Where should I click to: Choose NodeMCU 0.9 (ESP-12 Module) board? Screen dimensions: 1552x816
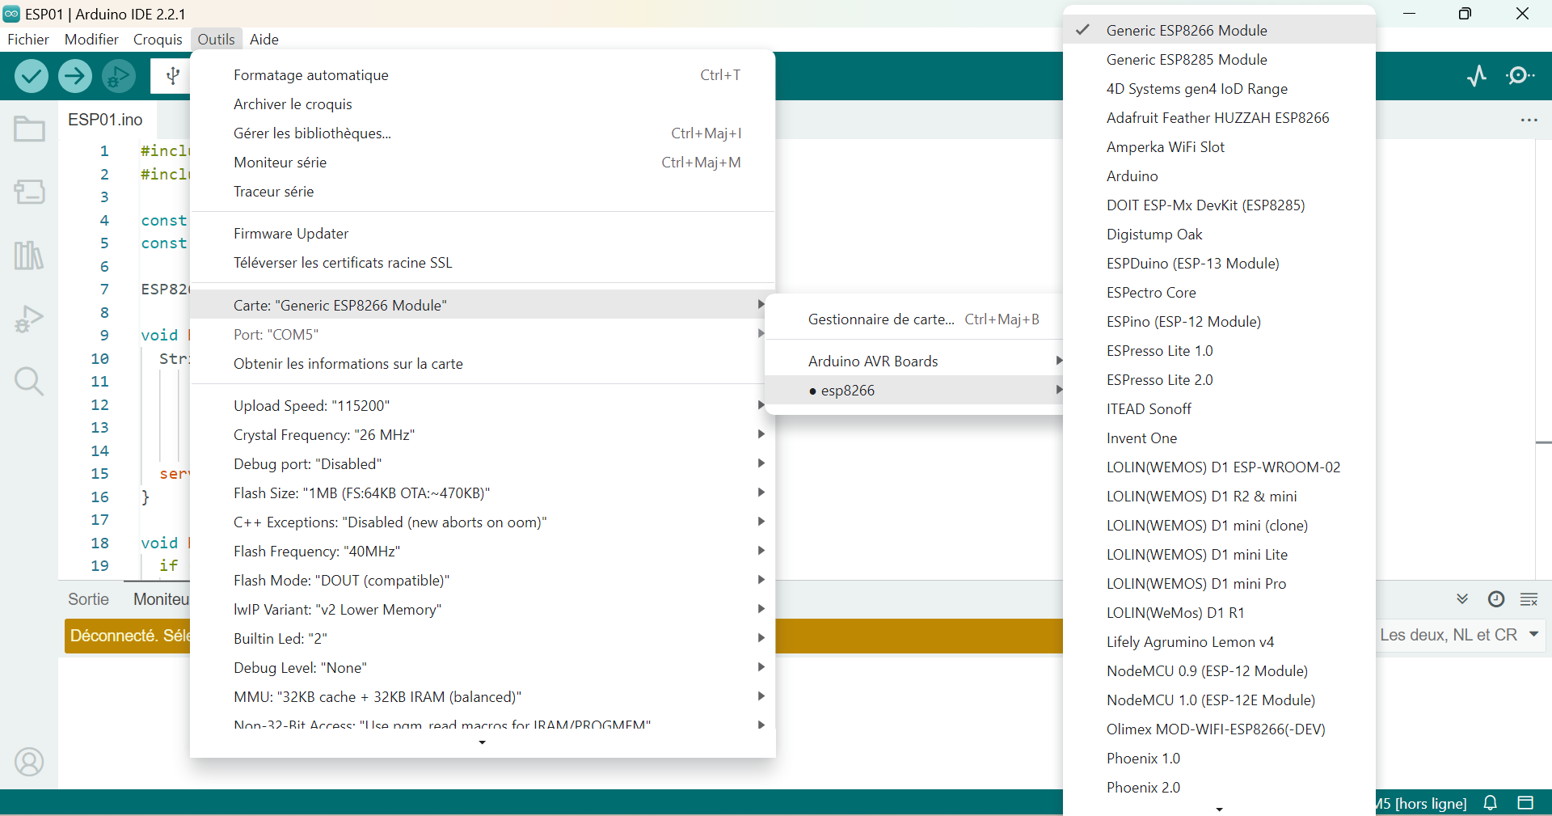pyautogui.click(x=1219, y=671)
